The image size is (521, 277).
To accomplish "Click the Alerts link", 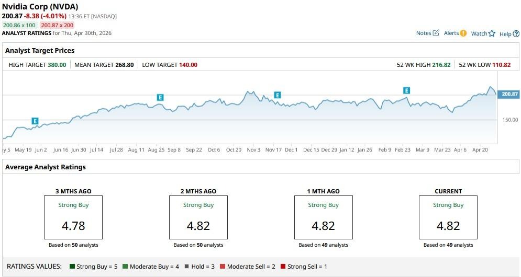I will pos(451,33).
